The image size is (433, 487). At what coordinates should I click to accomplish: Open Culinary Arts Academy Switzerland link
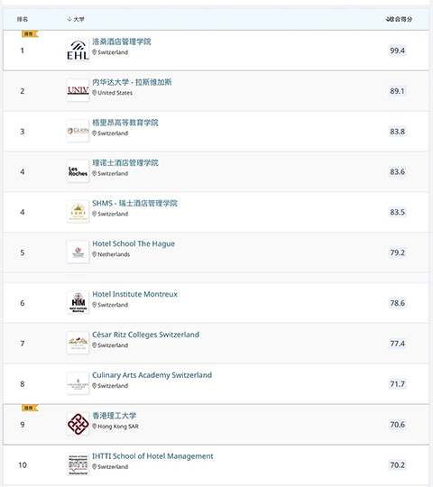click(x=152, y=375)
